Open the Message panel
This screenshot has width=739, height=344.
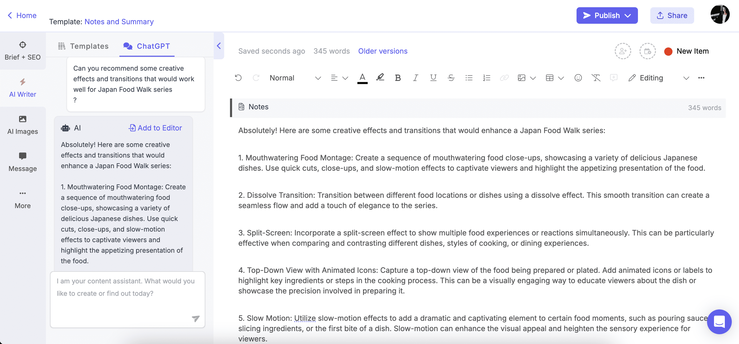[23, 162]
